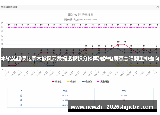Click the 12:52 x-axis time label

[x=155, y=74]
